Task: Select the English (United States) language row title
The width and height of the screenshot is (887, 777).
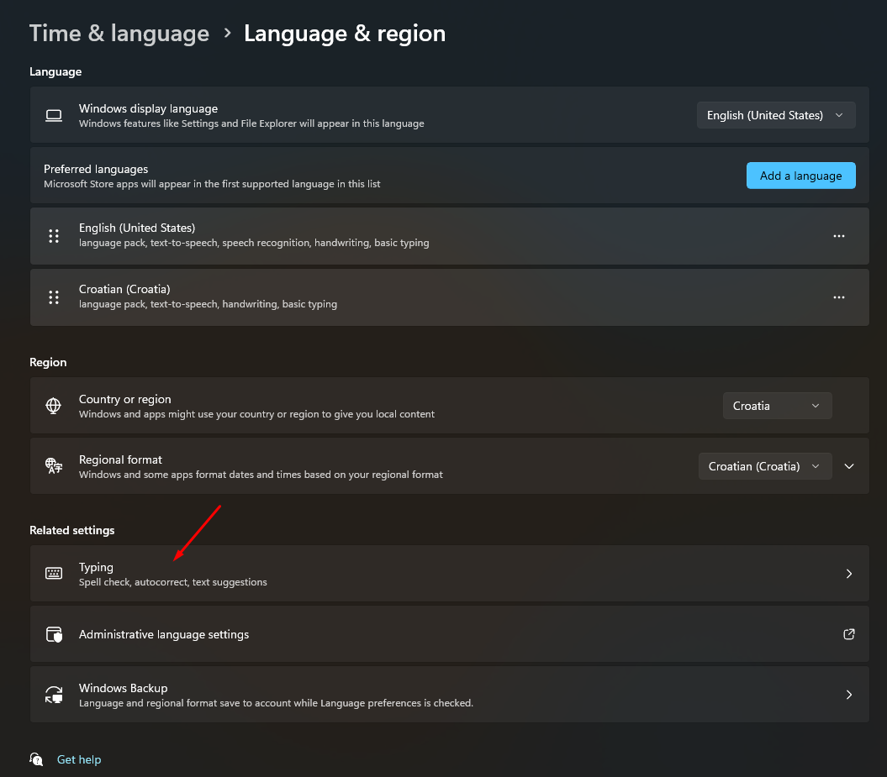Action: point(137,228)
